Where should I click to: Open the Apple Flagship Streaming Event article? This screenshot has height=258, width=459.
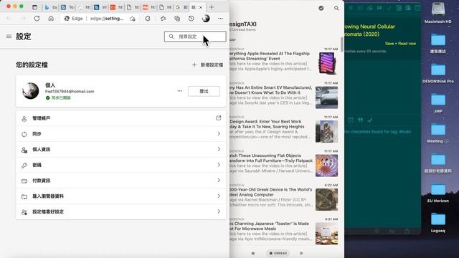click(x=284, y=62)
